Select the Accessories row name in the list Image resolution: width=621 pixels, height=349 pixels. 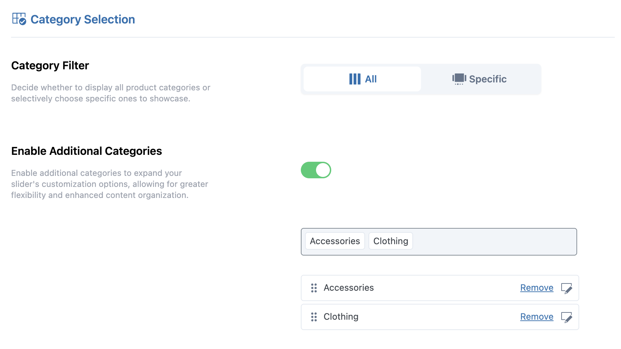coord(348,288)
